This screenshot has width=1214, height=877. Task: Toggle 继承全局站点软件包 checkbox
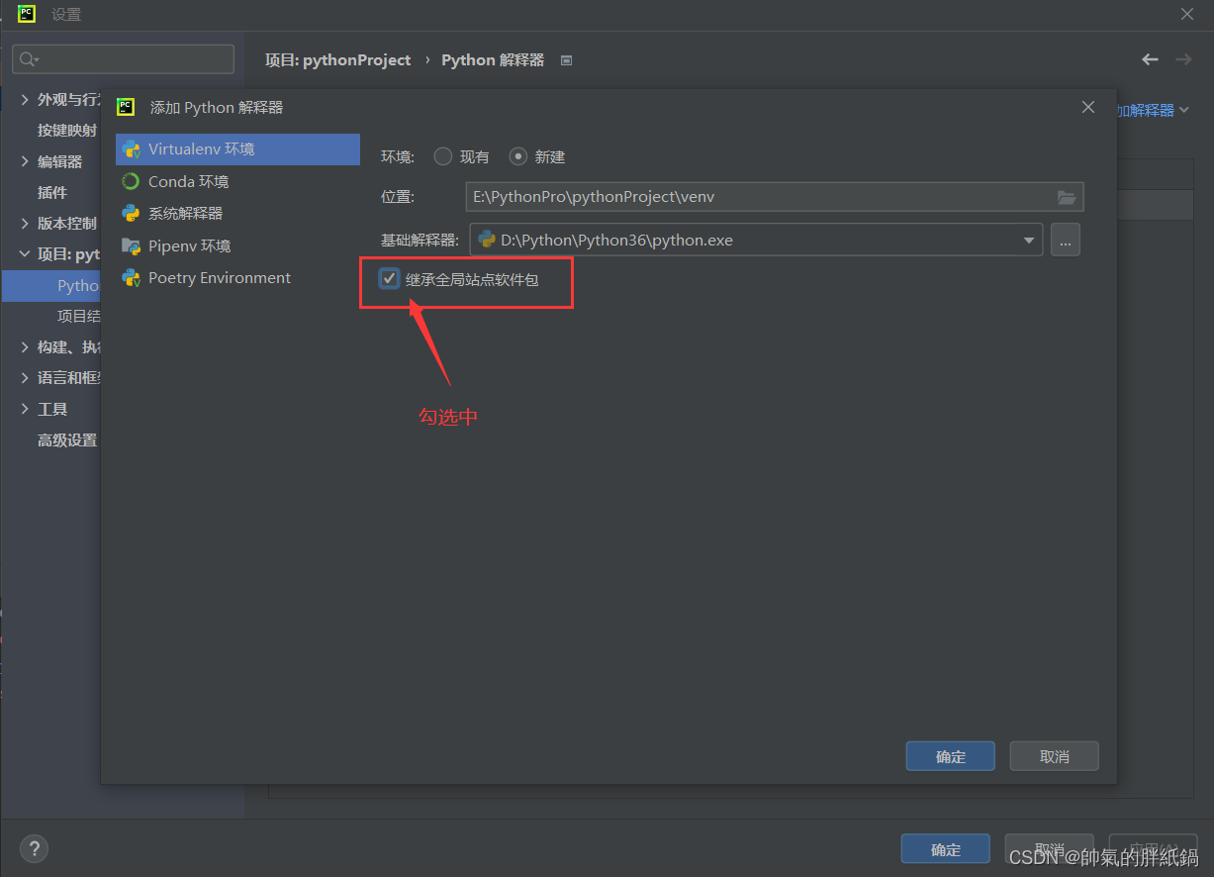point(390,279)
